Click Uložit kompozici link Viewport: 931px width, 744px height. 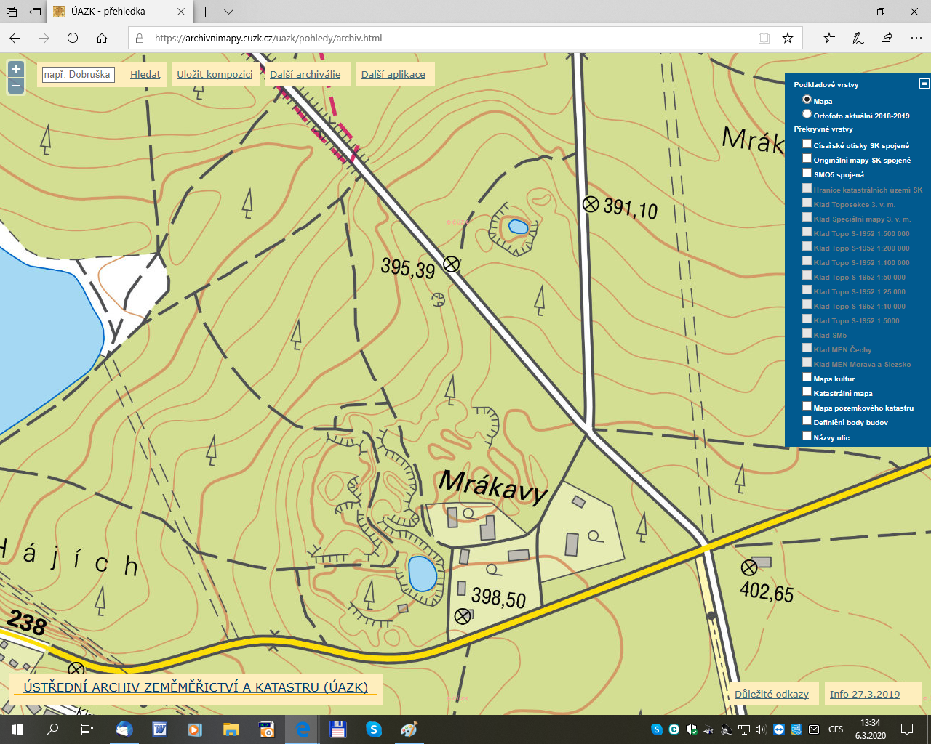pos(215,74)
